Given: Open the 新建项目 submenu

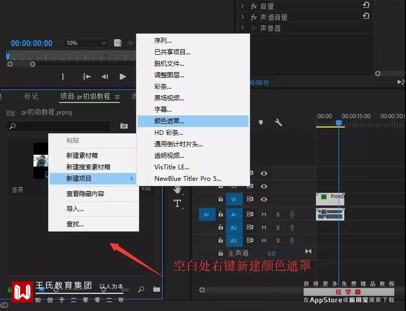Looking at the screenshot, I should [x=93, y=179].
